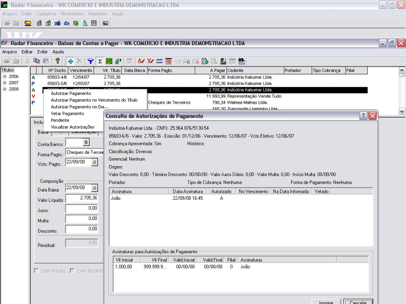Open the Exibir menu in Baixas window
Image resolution: width=406 pixels, height=304 pixels.
click(x=42, y=52)
